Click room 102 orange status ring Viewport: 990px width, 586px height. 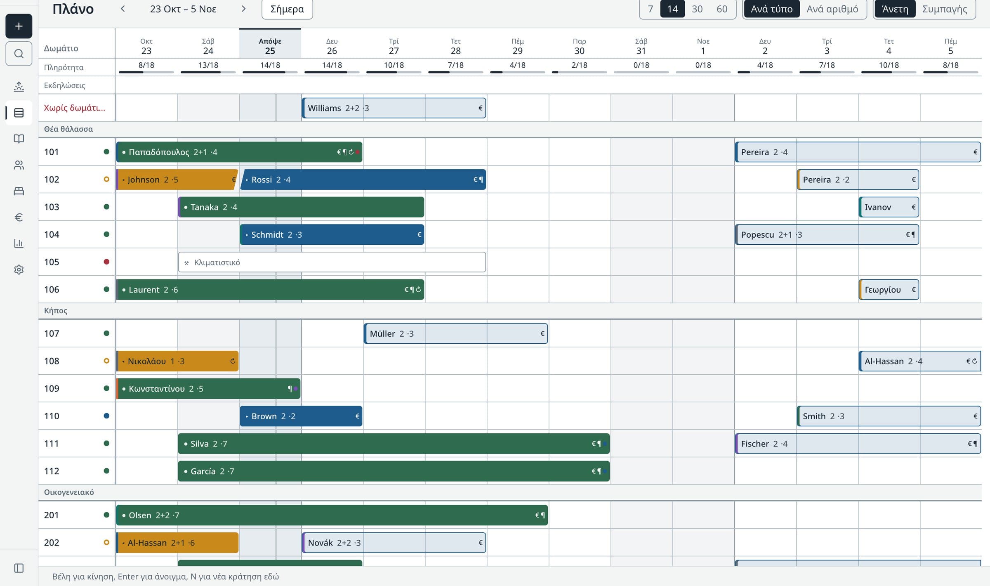pyautogui.click(x=106, y=179)
